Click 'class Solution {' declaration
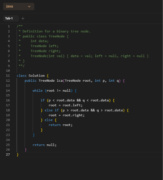The height and width of the screenshot is (180, 163). pos(33,76)
